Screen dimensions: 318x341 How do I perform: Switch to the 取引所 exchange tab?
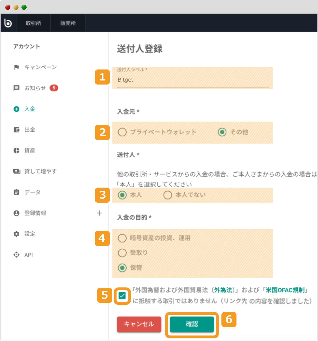[x=34, y=23]
